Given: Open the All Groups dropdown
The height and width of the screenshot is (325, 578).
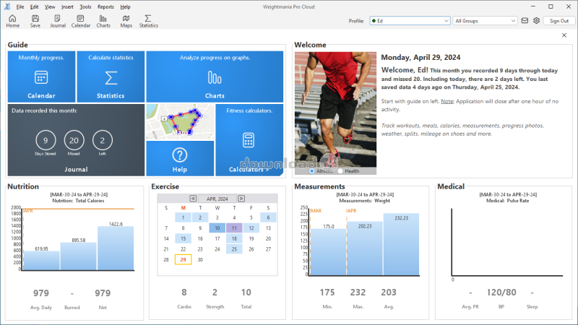Looking at the screenshot, I should coord(485,21).
